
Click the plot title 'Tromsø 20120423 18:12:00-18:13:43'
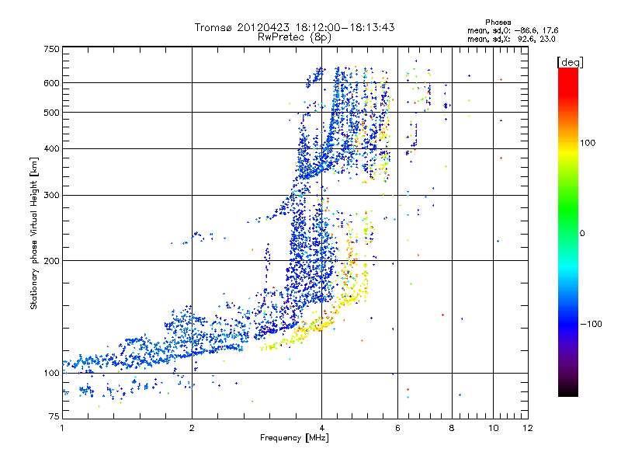click(x=295, y=27)
